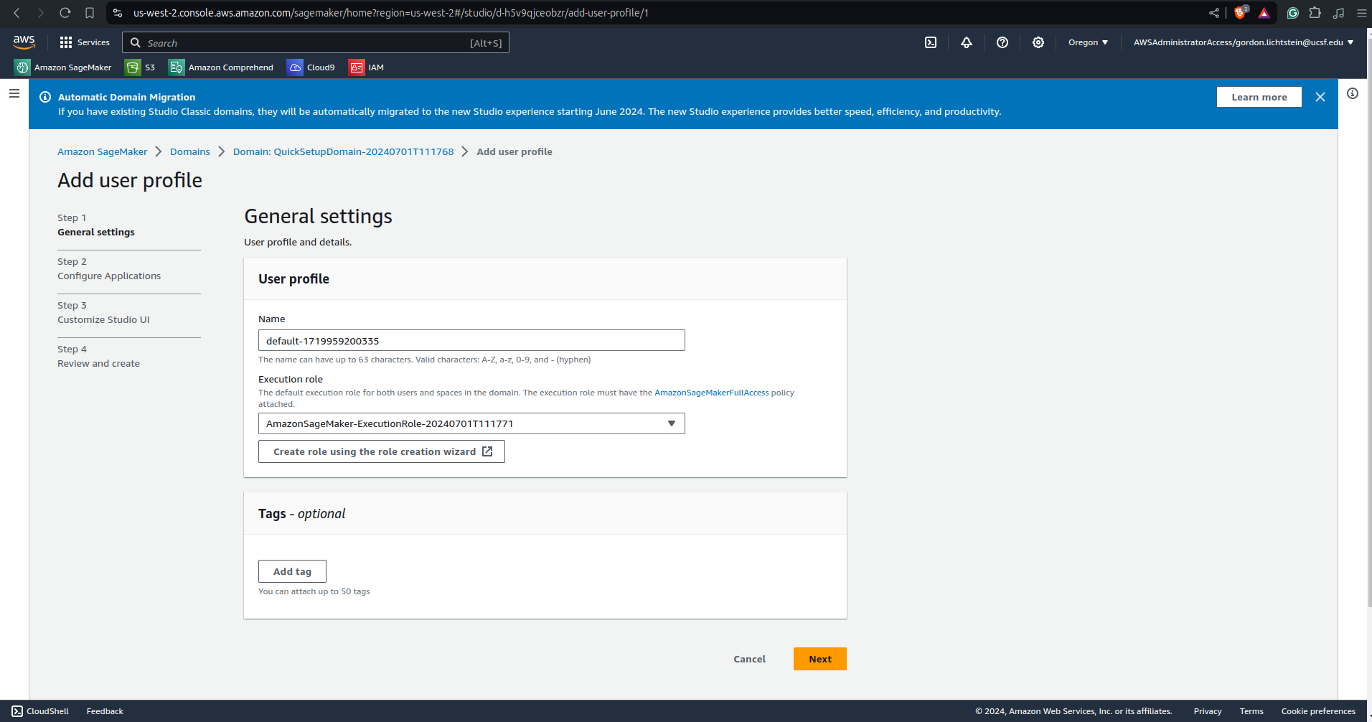Click Feedback in the footer

click(105, 711)
